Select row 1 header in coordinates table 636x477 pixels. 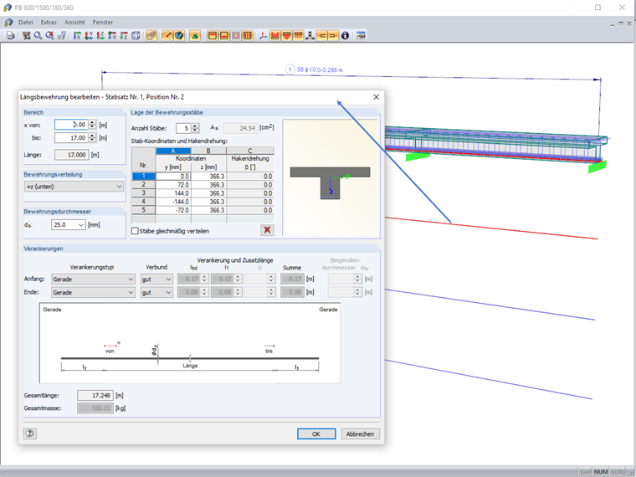[144, 177]
